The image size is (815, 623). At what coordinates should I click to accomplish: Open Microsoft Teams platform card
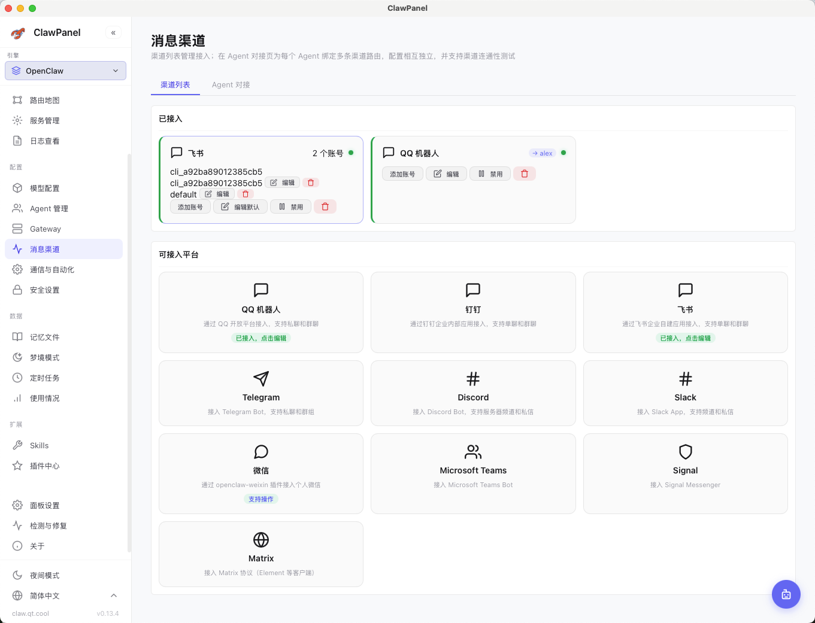pos(472,473)
